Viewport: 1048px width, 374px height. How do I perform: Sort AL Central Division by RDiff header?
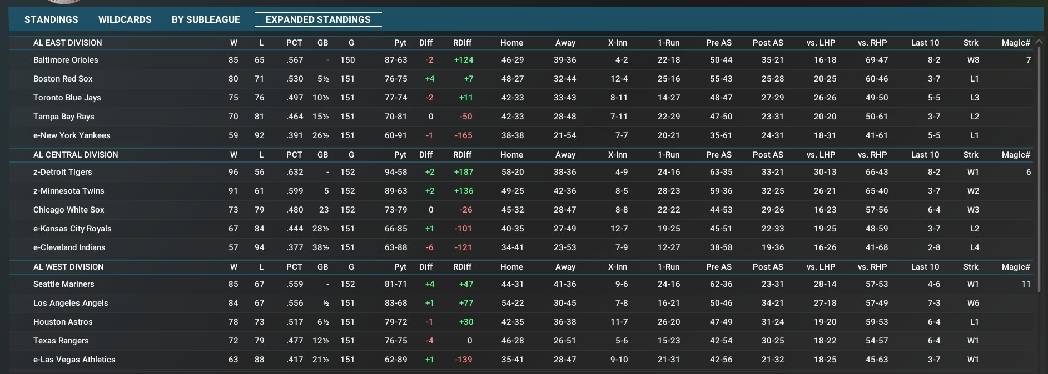(x=462, y=155)
